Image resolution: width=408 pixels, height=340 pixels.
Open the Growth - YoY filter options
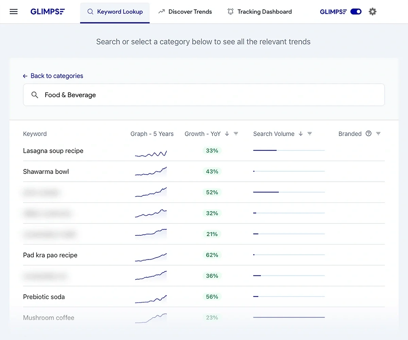point(236,133)
